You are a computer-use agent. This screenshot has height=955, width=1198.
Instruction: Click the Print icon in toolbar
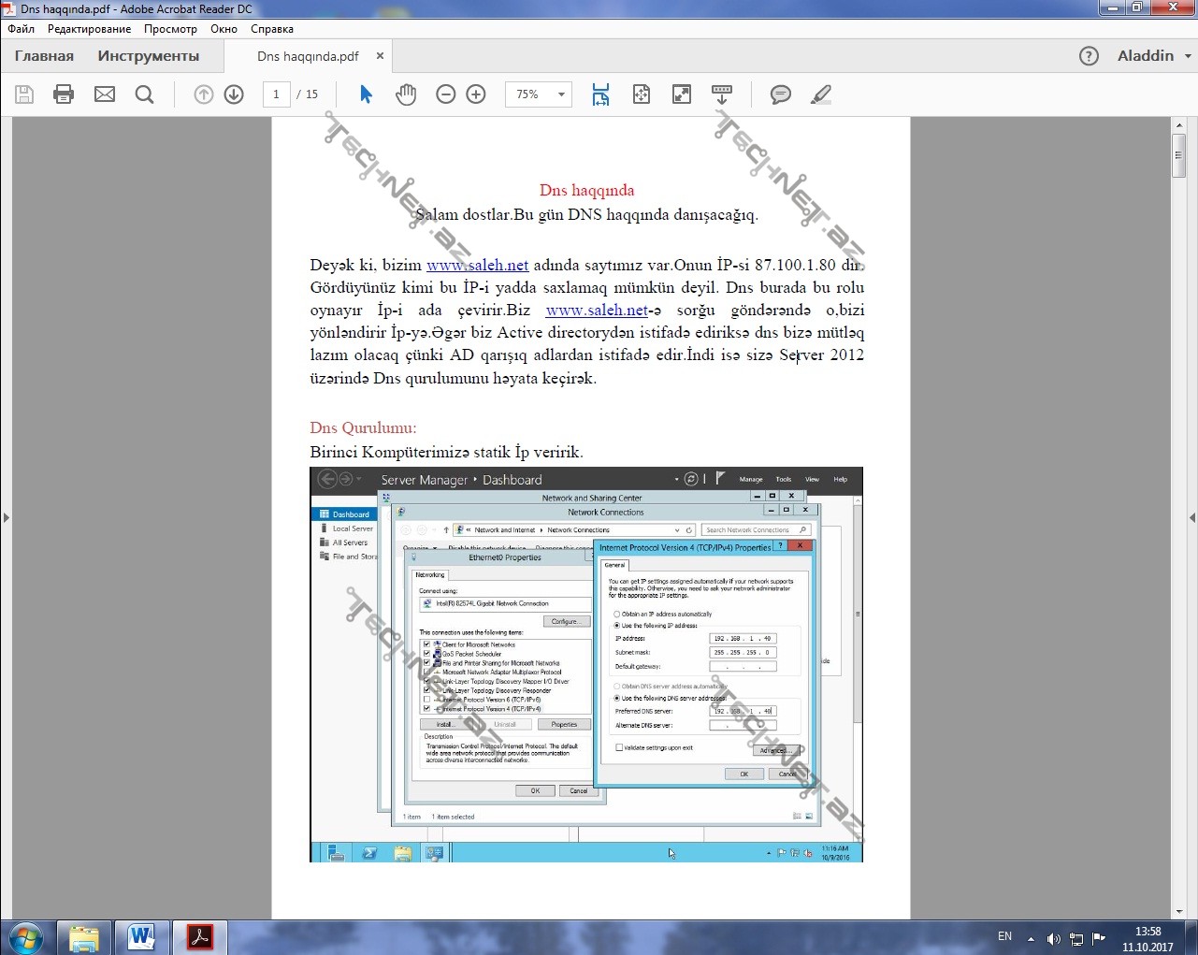tap(64, 94)
